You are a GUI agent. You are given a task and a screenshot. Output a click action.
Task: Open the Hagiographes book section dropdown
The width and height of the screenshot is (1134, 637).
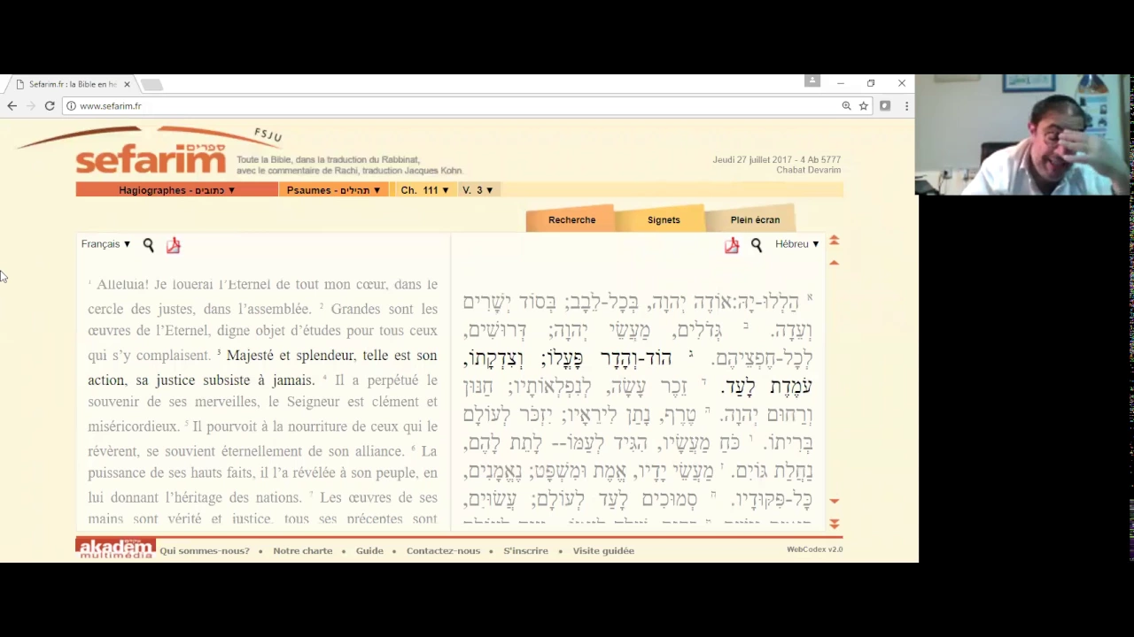(177, 190)
